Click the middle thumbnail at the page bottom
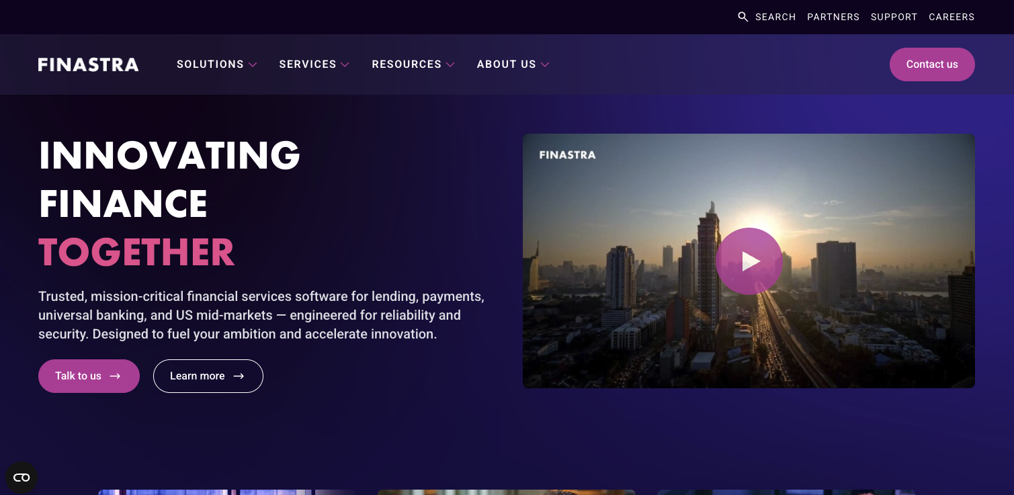The height and width of the screenshot is (495, 1014). (x=507, y=492)
